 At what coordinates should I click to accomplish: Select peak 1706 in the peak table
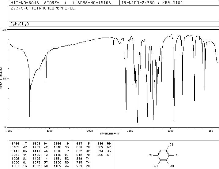[x=15, y=159]
